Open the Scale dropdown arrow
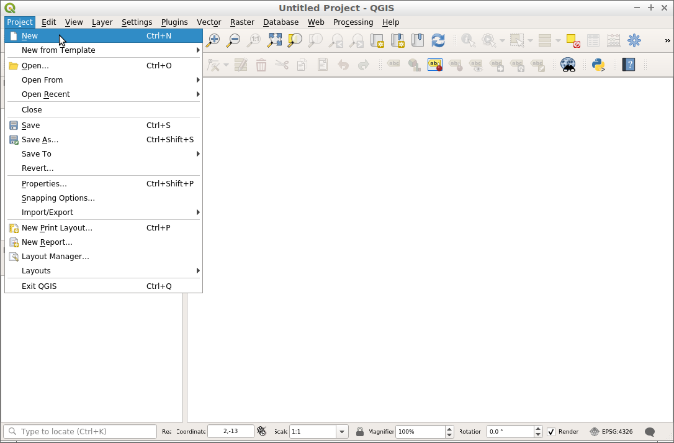Viewport: 674px width, 443px height. coord(342,431)
